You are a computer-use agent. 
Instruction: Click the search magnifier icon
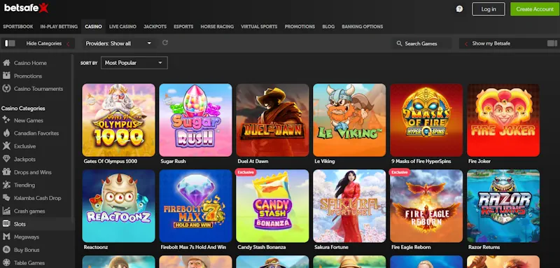pos(399,43)
